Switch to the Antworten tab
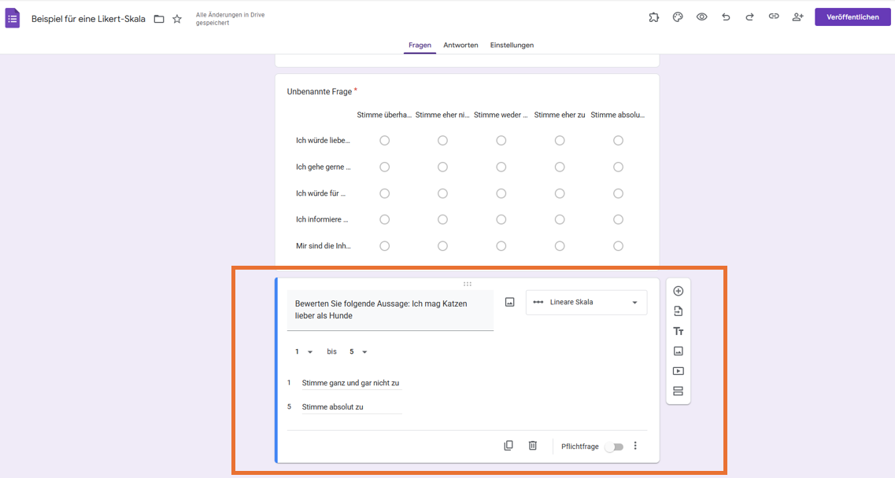Image resolution: width=895 pixels, height=478 pixels. point(460,45)
